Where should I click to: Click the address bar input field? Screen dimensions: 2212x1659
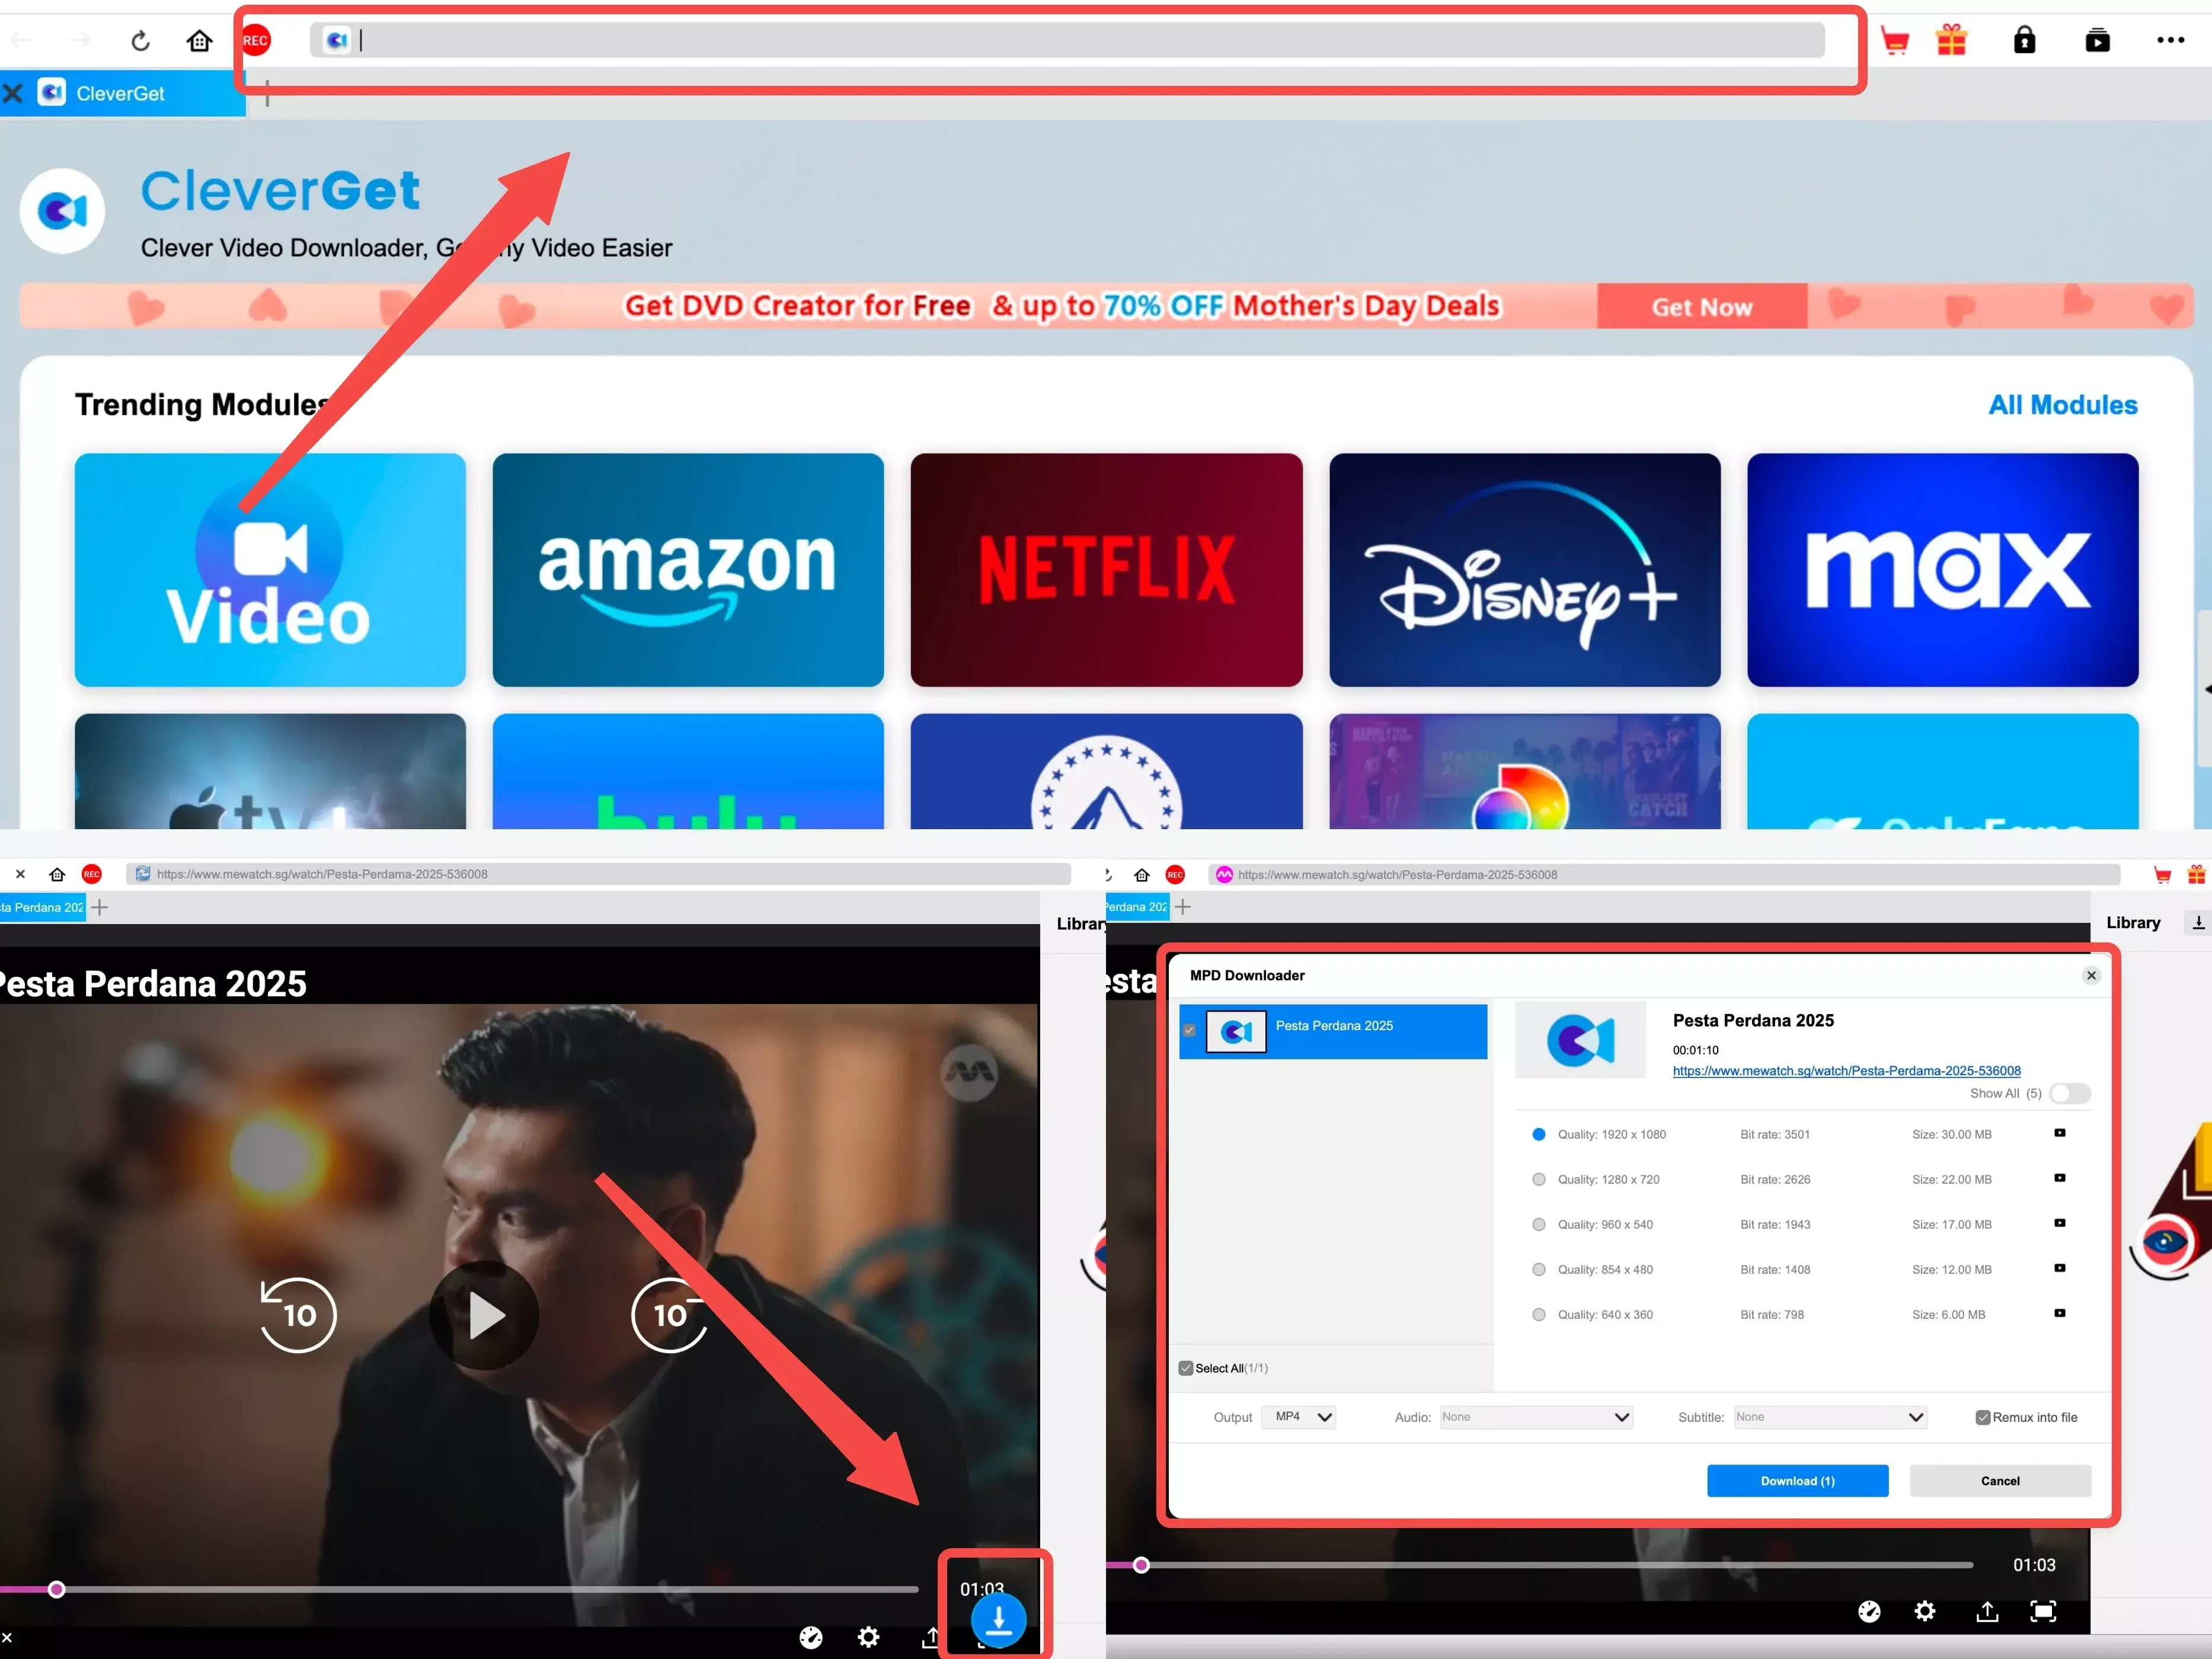pyautogui.click(x=1067, y=40)
